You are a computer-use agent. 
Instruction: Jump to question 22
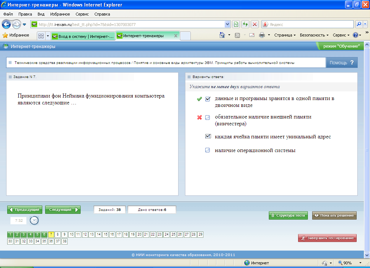(x=153, y=234)
